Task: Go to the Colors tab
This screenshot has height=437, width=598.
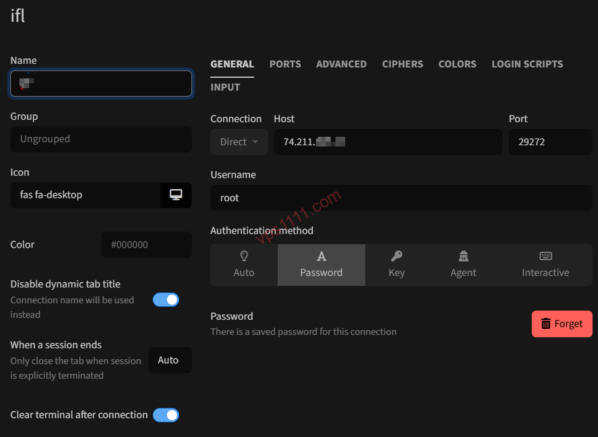Action: coord(457,64)
